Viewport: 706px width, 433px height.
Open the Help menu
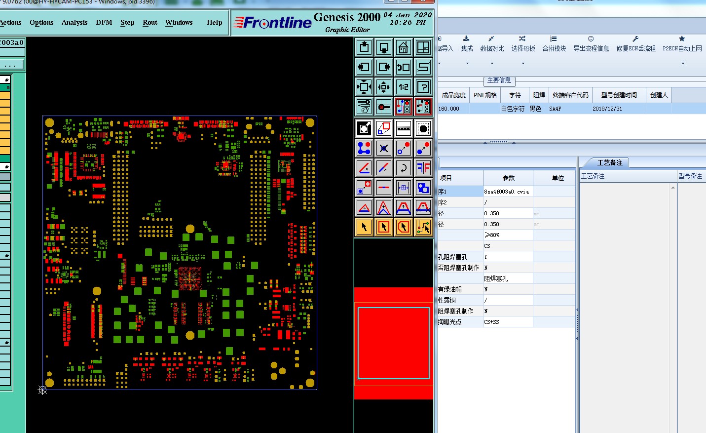[x=215, y=22]
